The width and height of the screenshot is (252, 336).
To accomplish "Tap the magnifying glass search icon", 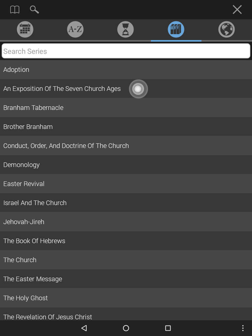I will [34, 10].
